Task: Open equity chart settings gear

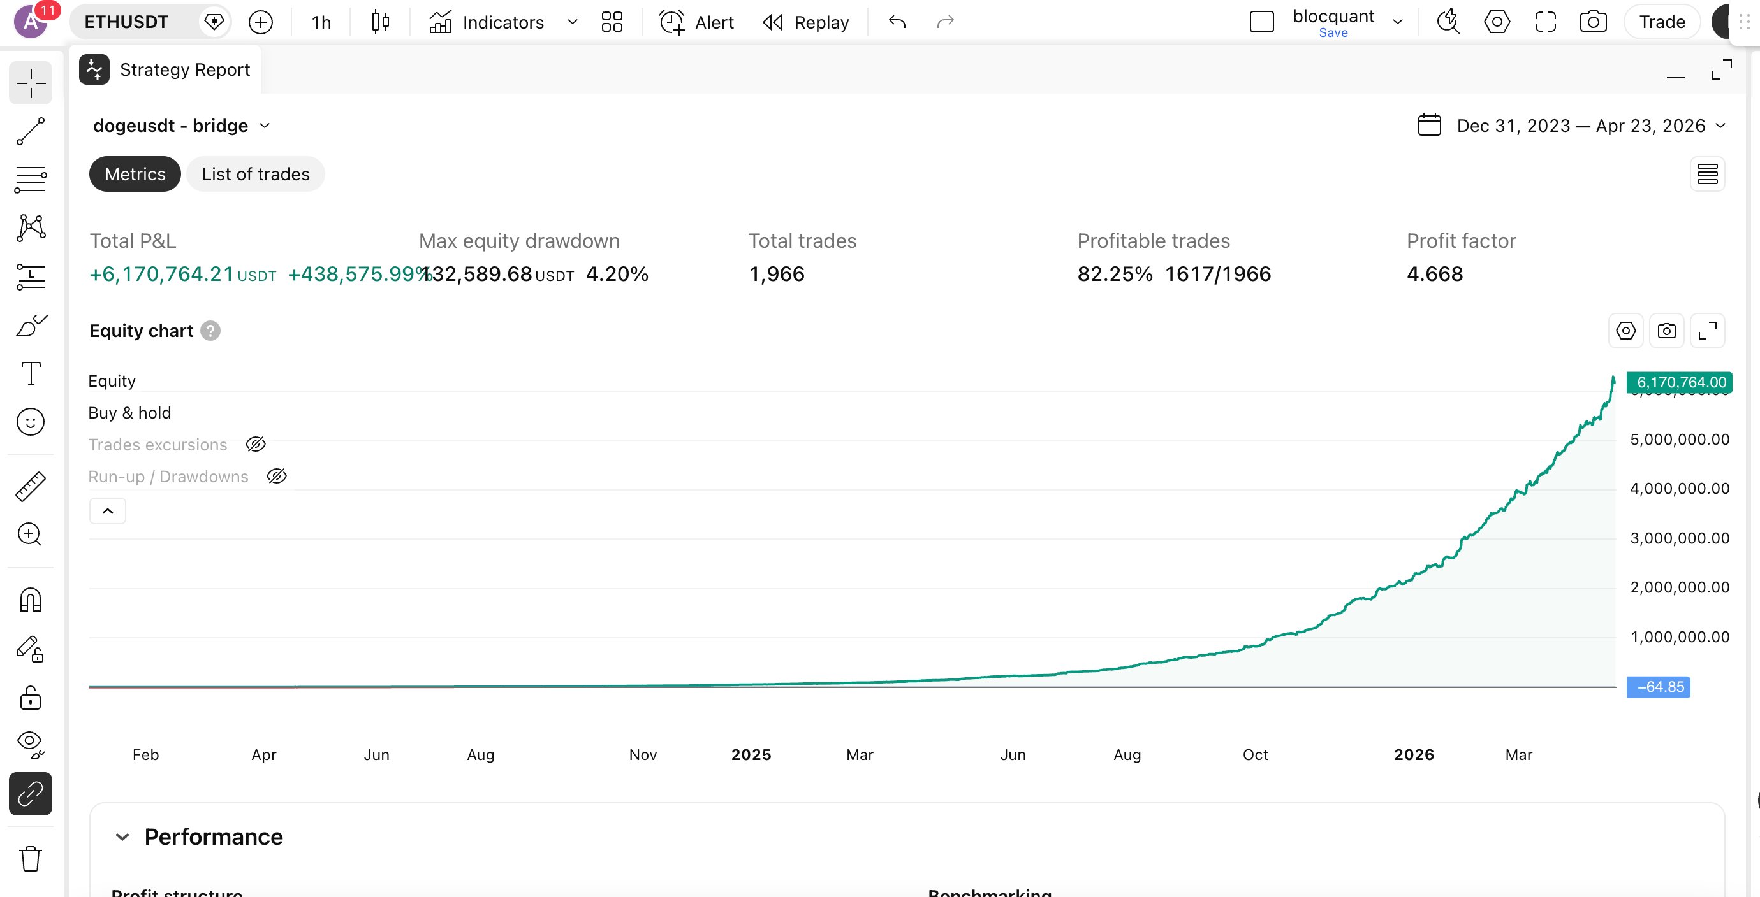Action: click(1625, 331)
